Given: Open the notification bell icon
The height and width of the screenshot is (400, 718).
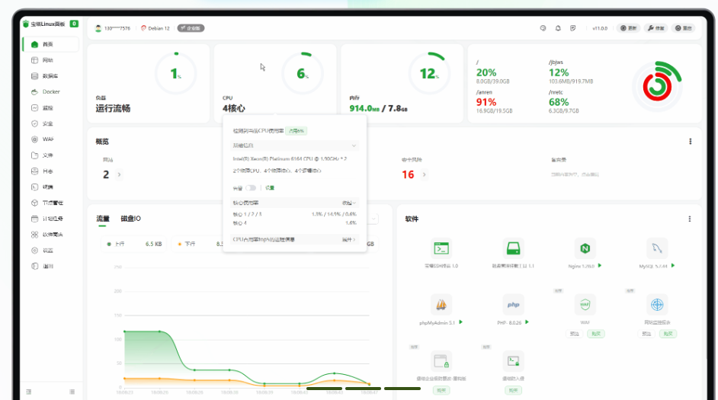Looking at the screenshot, I should 558,28.
